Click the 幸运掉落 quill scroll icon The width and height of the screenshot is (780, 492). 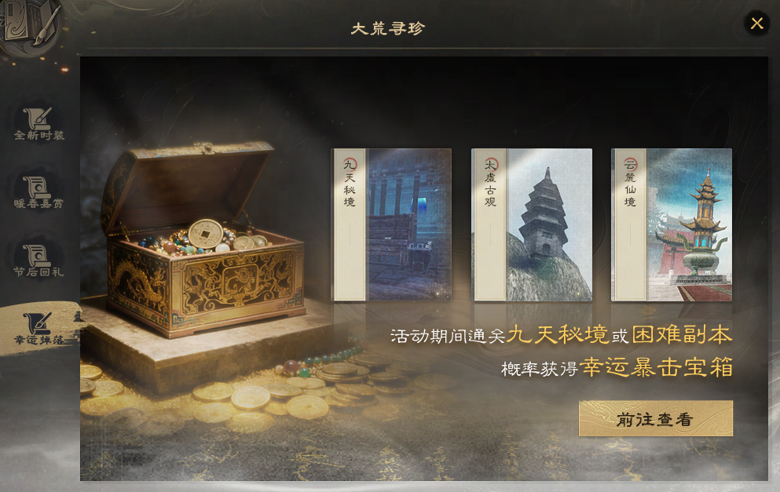coord(38,323)
